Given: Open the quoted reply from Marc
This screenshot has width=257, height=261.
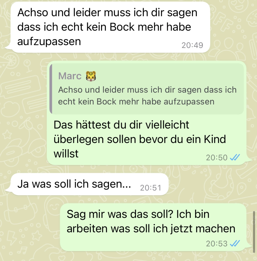Looking at the screenshot, I should [x=147, y=89].
